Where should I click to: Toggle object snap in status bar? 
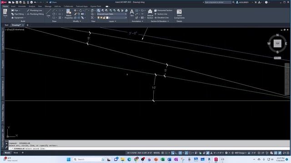(190, 153)
